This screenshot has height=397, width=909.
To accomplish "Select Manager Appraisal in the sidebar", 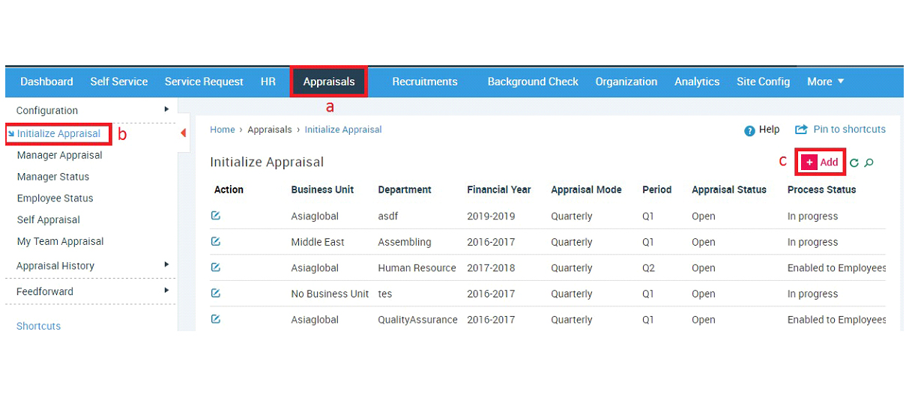I will pos(60,155).
